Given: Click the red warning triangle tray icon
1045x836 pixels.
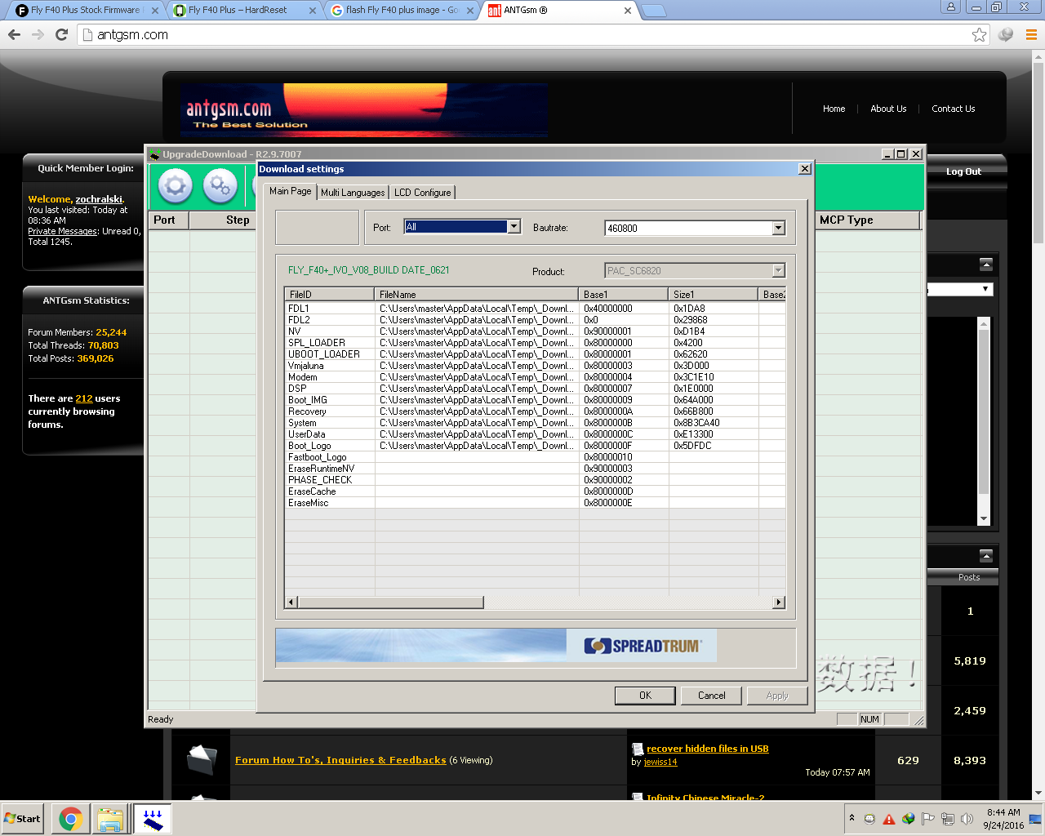Looking at the screenshot, I should 889,819.
